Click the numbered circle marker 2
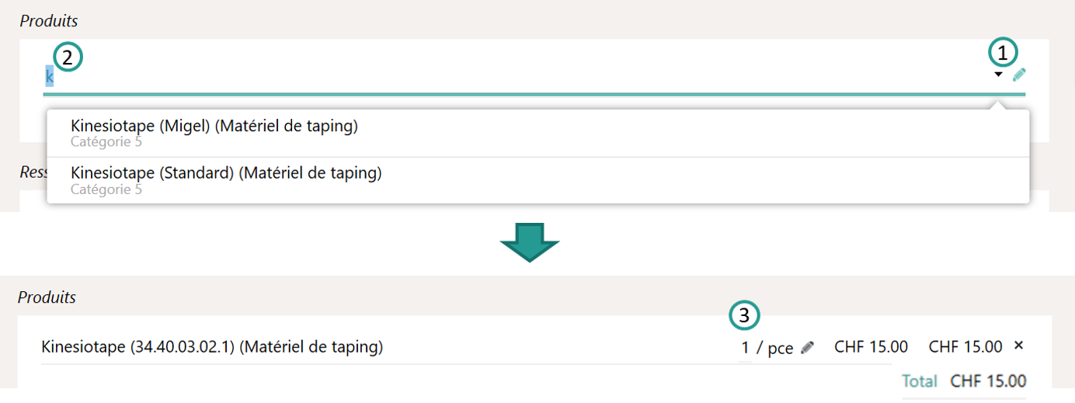Screen dimensions: 1075x403 [68, 57]
